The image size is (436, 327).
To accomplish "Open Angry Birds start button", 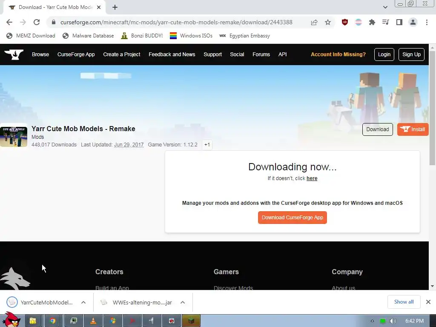I will [11, 319].
